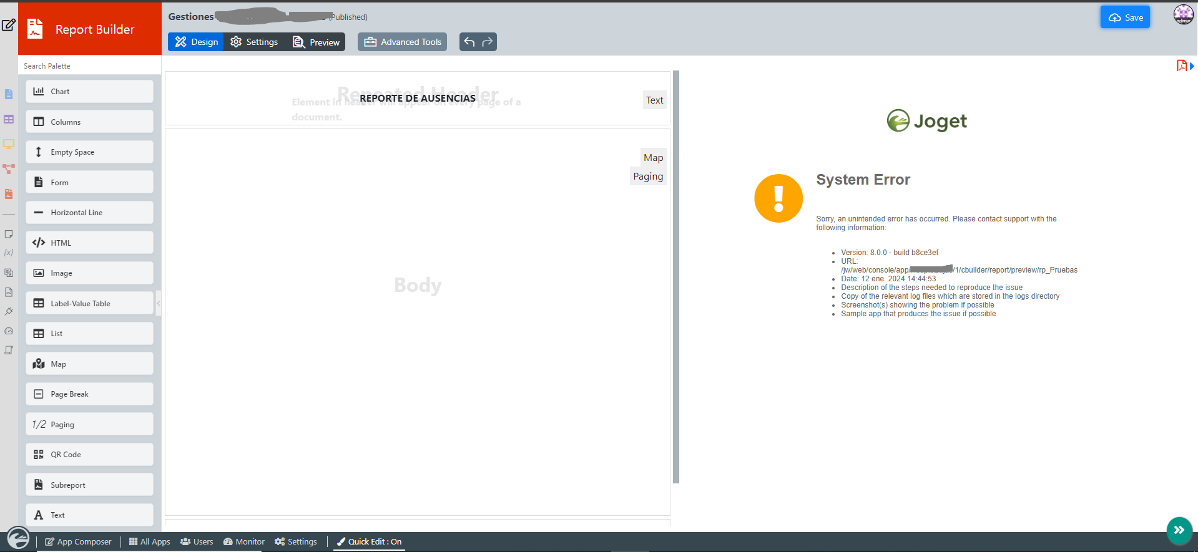This screenshot has height=552, width=1198.
Task: Open Userview Builder yellow monitor sidebar icon
Action: [x=9, y=144]
